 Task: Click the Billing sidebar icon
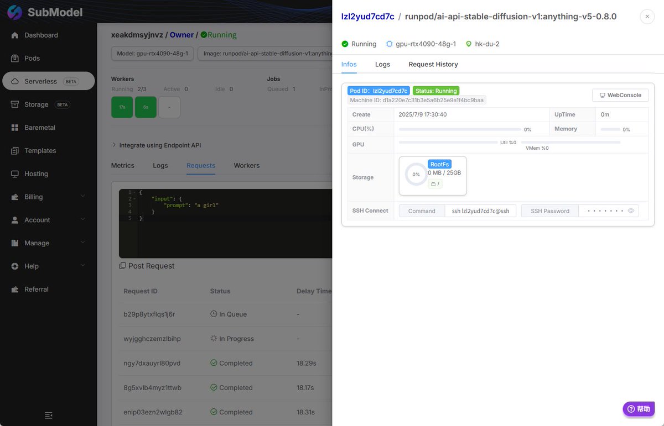click(x=15, y=197)
